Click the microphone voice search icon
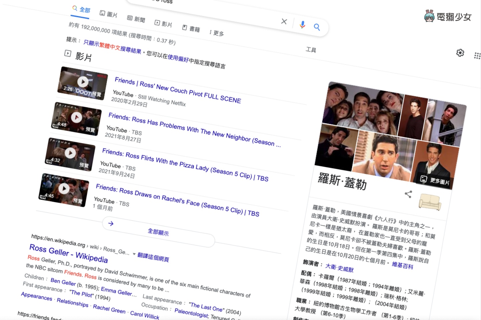Viewport: 481px width, 320px height. tap(302, 25)
